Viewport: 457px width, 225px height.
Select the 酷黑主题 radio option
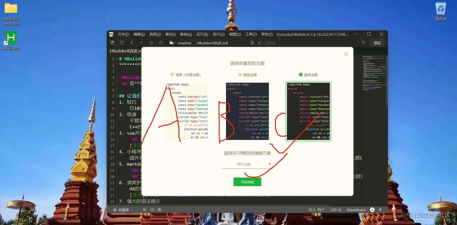[x=301, y=75]
